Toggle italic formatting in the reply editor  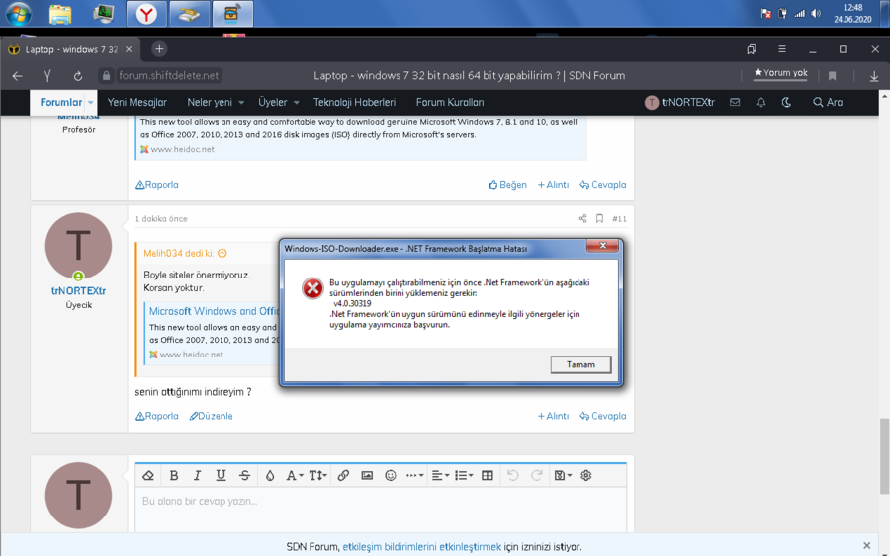click(x=197, y=476)
